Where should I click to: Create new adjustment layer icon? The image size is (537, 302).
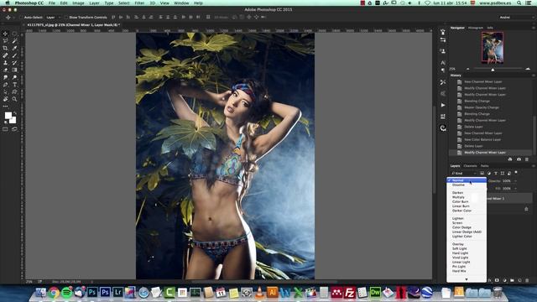(x=504, y=280)
